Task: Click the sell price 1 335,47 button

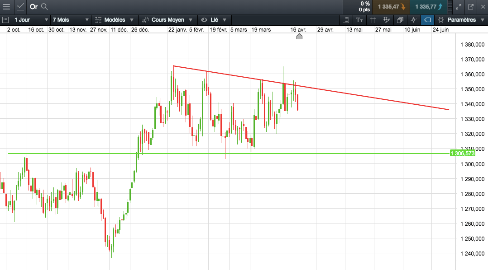Action: point(391,6)
